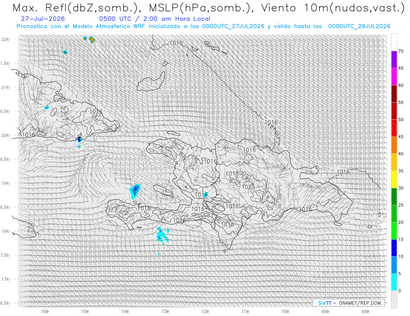The image size is (410, 316).
Task: Click the time label '0500 UTC / 2:00 am Hora Local'
Action: 154,19
